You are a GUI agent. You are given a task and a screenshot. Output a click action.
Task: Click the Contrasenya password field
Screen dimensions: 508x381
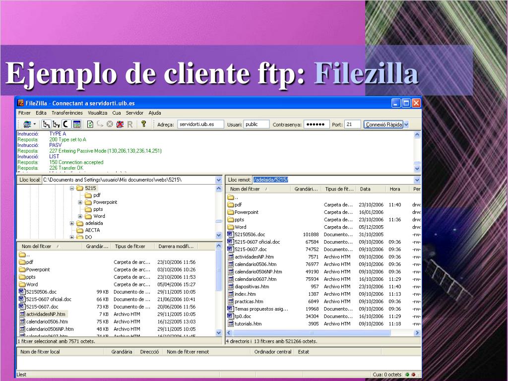point(317,125)
